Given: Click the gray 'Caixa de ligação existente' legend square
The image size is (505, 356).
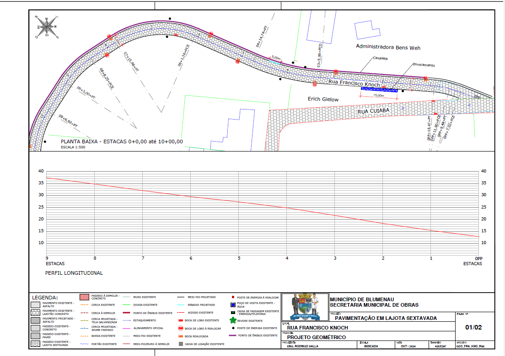Looking at the screenshot, I should coord(181,344).
